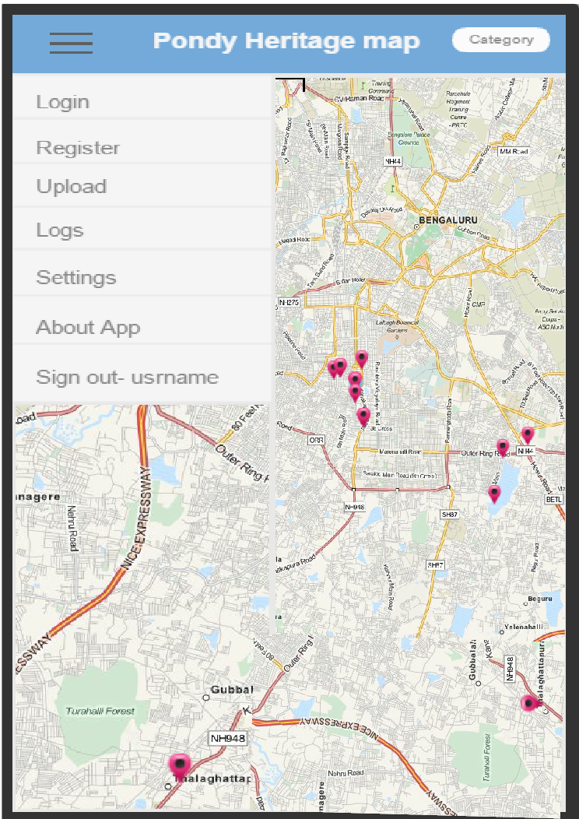This screenshot has height=819, width=579.
Task: Tap the pin over the blue lake
Action: tap(494, 493)
